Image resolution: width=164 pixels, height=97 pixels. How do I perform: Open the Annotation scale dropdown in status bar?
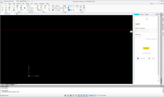coord(92,95)
